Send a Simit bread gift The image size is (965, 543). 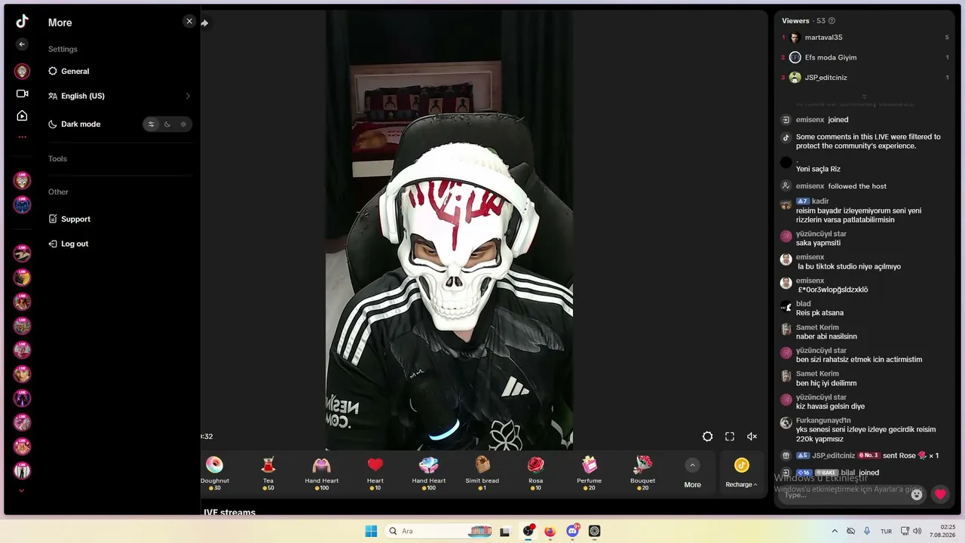[482, 473]
